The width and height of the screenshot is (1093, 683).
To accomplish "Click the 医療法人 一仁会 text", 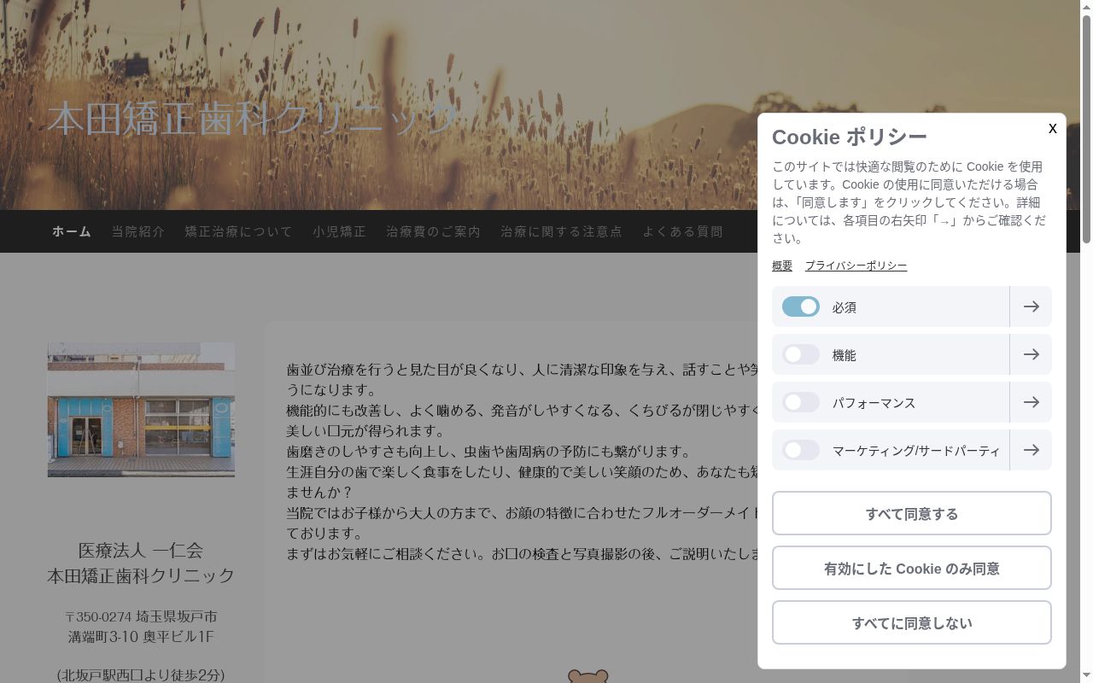I will [x=141, y=550].
